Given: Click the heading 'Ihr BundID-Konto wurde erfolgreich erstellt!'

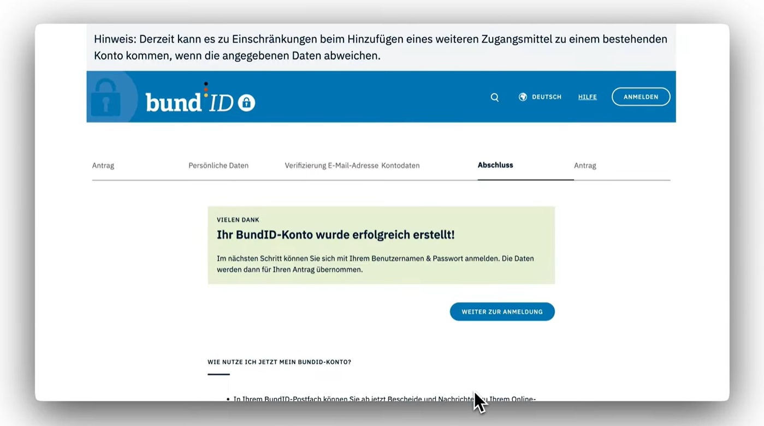Looking at the screenshot, I should pos(335,235).
